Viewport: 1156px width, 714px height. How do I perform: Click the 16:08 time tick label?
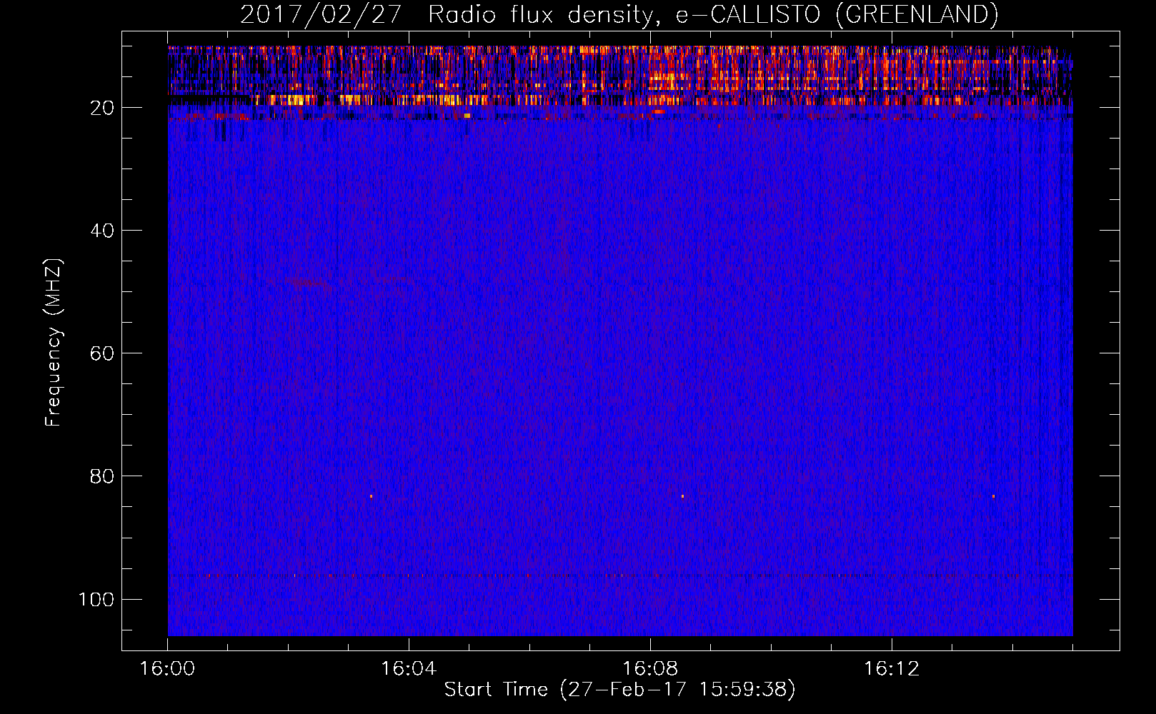coord(650,669)
